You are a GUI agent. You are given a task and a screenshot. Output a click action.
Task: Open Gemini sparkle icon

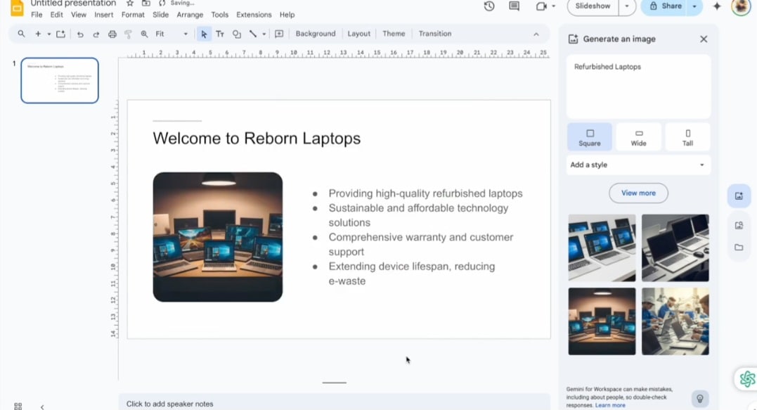pos(717,6)
